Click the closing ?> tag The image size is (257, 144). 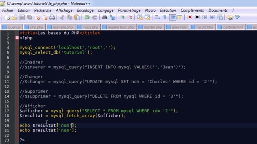coord(22,140)
